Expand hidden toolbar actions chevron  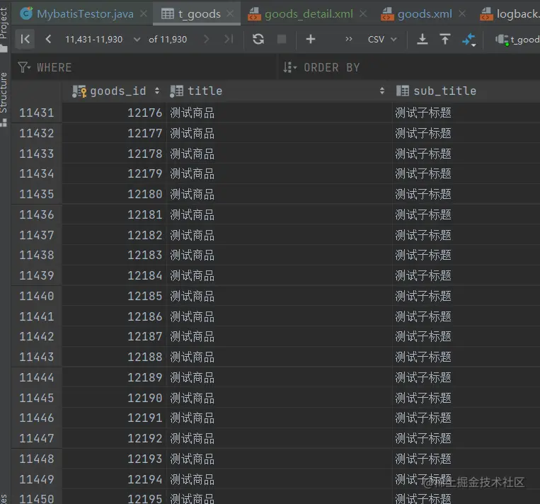point(349,39)
